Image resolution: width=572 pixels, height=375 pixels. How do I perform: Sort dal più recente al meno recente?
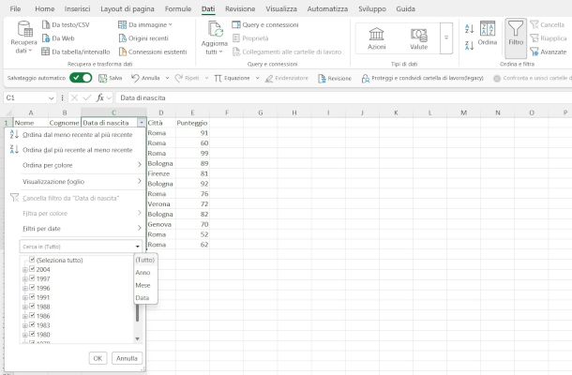pyautogui.click(x=75, y=150)
